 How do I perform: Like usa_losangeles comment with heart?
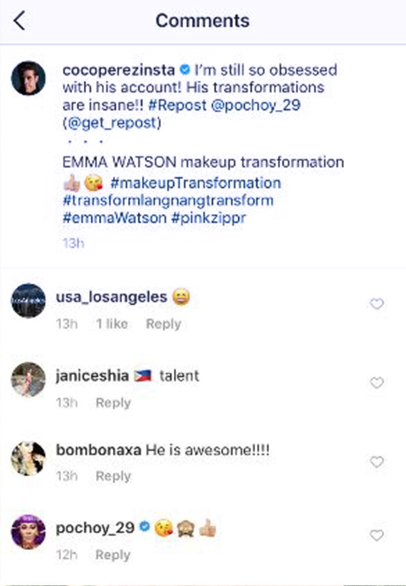pyautogui.click(x=377, y=304)
